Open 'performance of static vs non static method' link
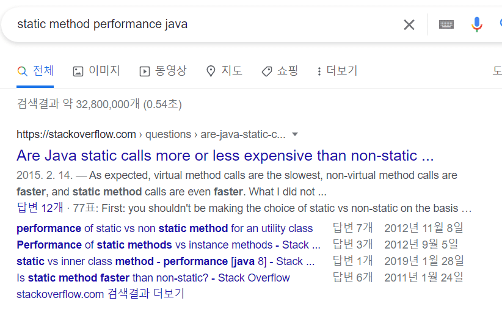 (x=164, y=228)
